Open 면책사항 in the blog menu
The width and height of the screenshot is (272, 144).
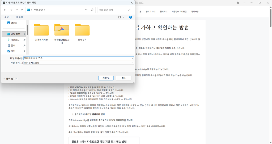195,12
